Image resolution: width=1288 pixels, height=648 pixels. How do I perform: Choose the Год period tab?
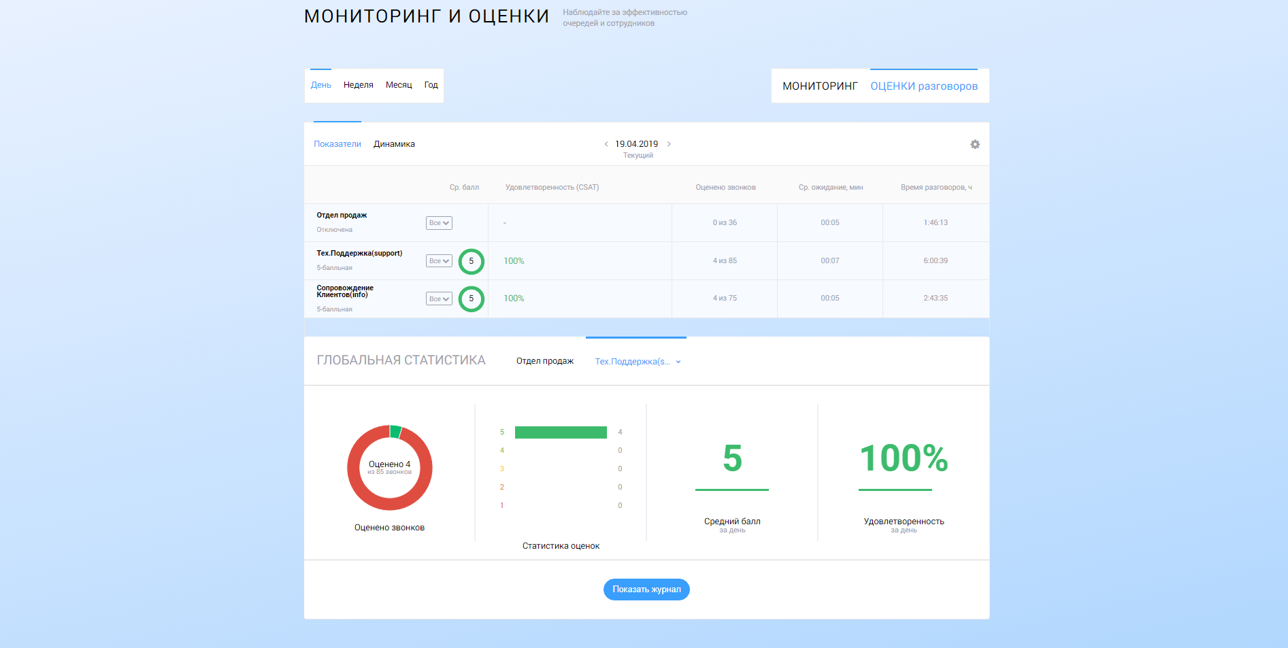[431, 85]
